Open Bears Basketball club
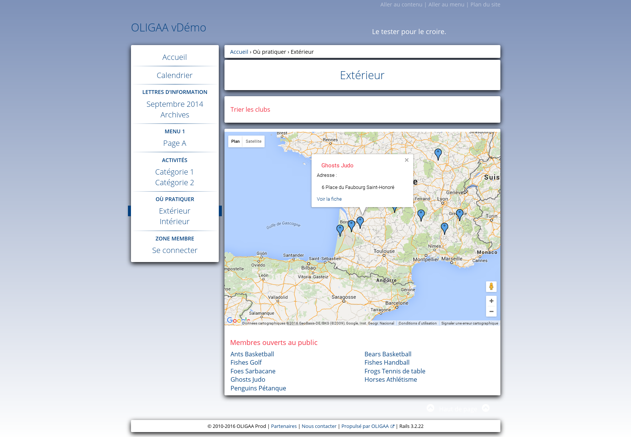The image size is (631, 437). tap(388, 354)
